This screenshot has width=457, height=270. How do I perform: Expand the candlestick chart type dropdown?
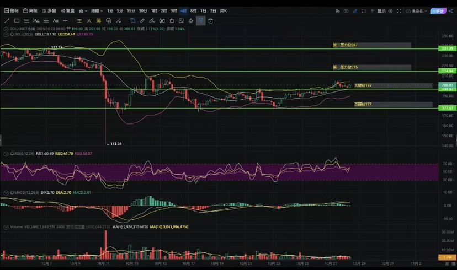point(82,10)
